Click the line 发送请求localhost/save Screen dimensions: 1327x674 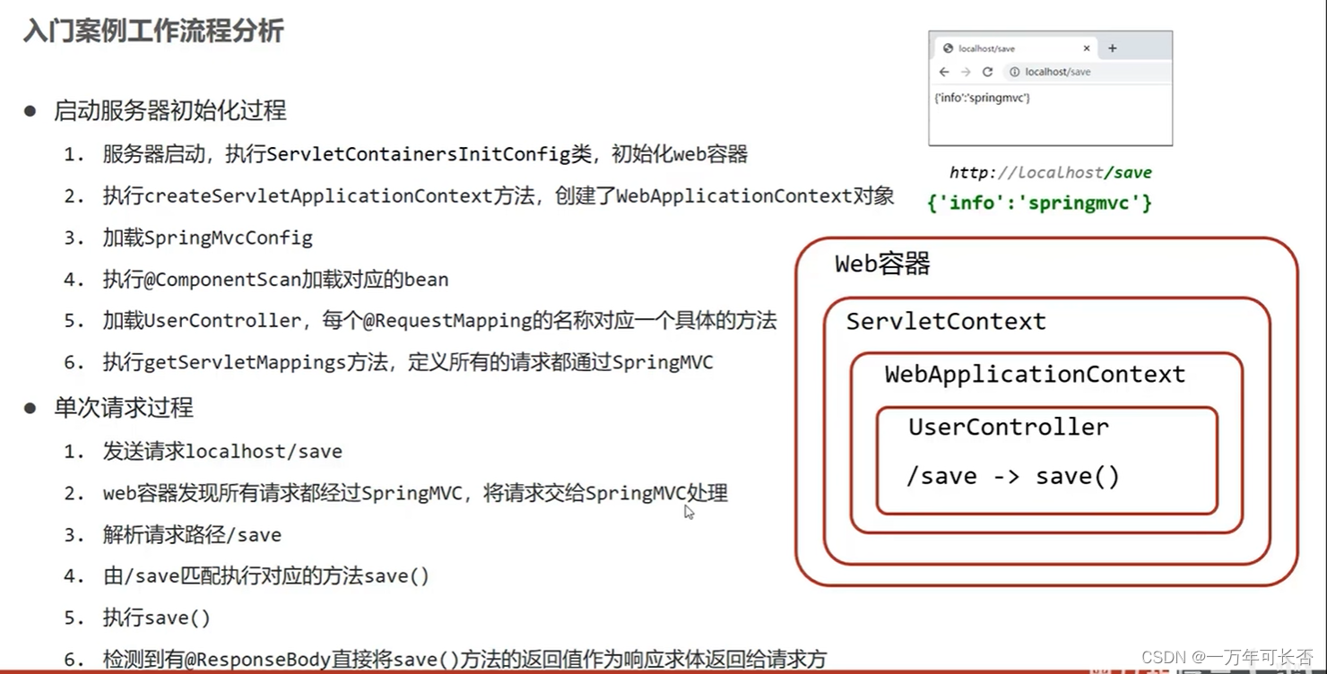pyautogui.click(x=222, y=451)
